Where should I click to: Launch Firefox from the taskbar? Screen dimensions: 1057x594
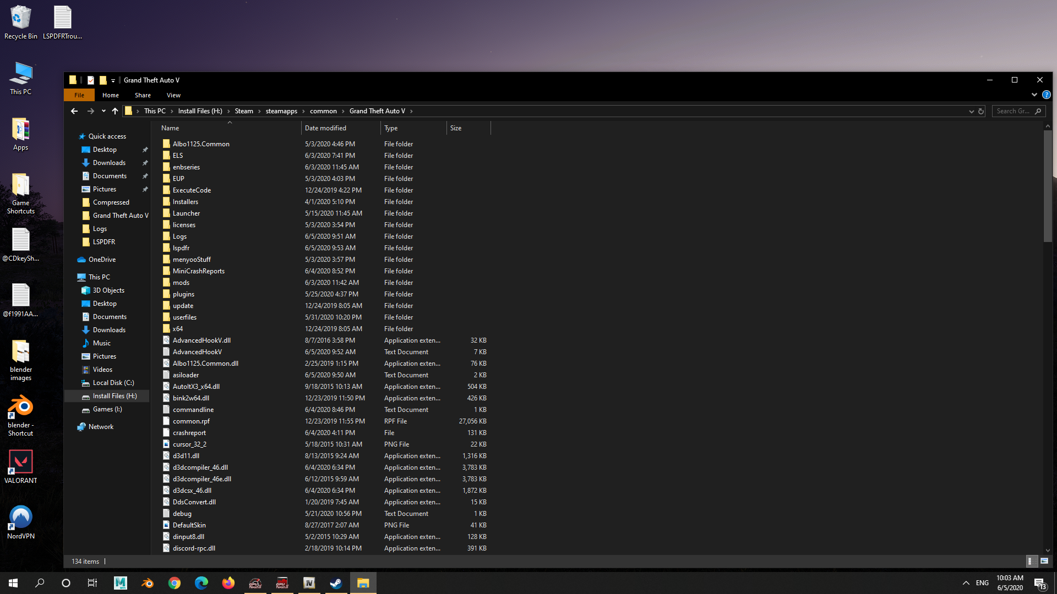tap(228, 583)
